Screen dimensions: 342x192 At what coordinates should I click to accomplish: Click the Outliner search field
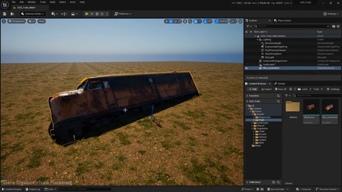[292, 26]
